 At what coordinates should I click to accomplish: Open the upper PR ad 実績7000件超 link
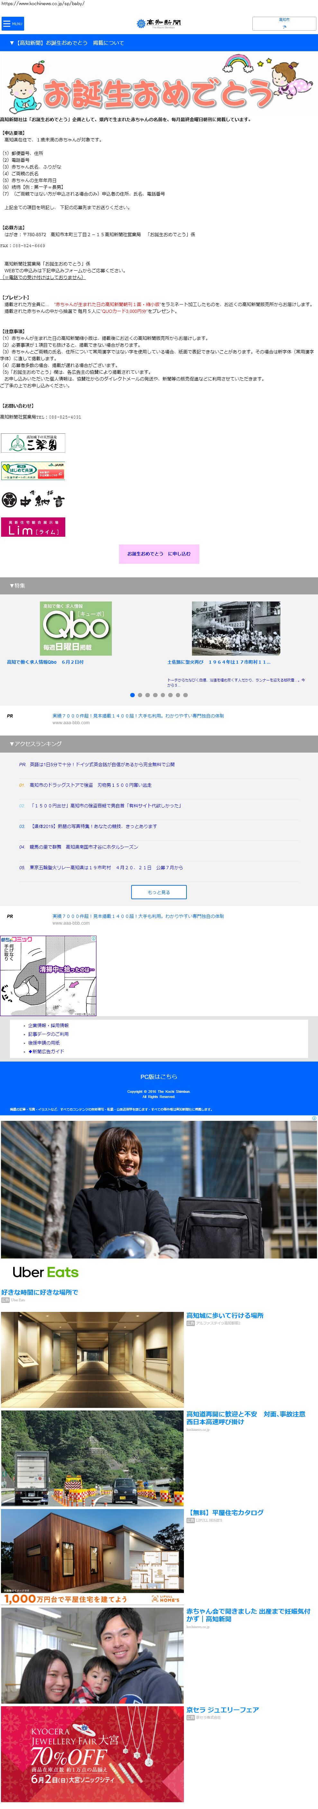(138, 716)
